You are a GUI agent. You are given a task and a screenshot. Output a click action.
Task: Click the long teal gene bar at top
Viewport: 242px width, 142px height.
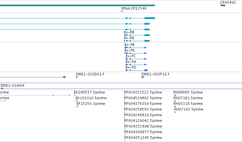point(78,5)
